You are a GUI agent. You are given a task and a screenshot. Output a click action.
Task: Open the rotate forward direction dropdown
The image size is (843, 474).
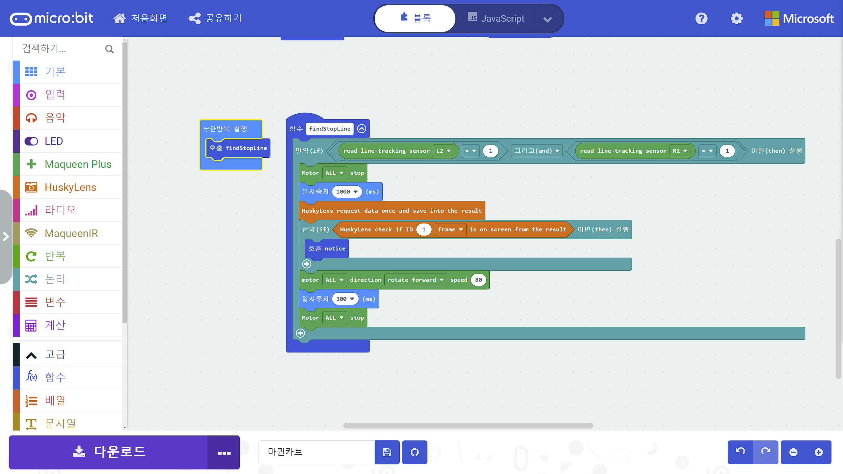pyautogui.click(x=415, y=280)
